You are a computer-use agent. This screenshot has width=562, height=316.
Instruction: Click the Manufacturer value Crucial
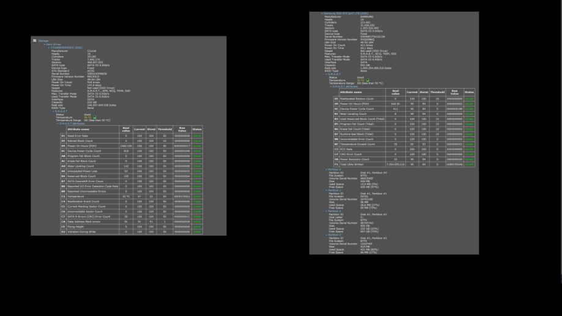(x=91, y=51)
